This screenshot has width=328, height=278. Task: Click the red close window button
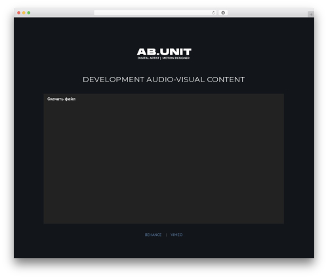pyautogui.click(x=19, y=12)
